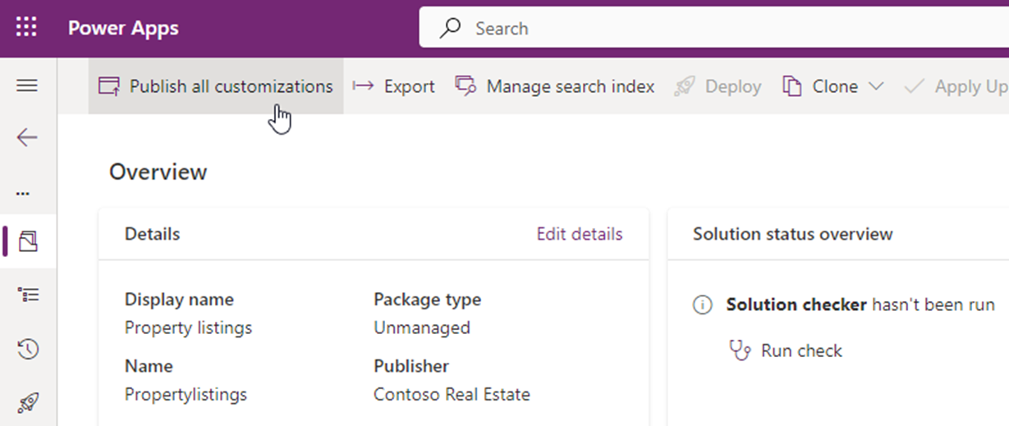Open the app launcher waffle icon

[27, 28]
